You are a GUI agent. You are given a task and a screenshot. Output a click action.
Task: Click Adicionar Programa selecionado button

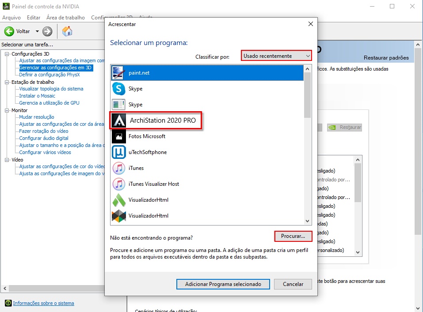tap(223, 284)
